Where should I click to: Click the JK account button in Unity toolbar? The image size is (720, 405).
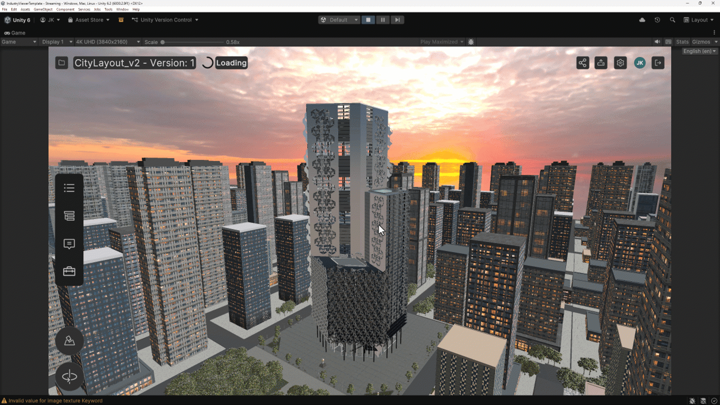point(50,20)
